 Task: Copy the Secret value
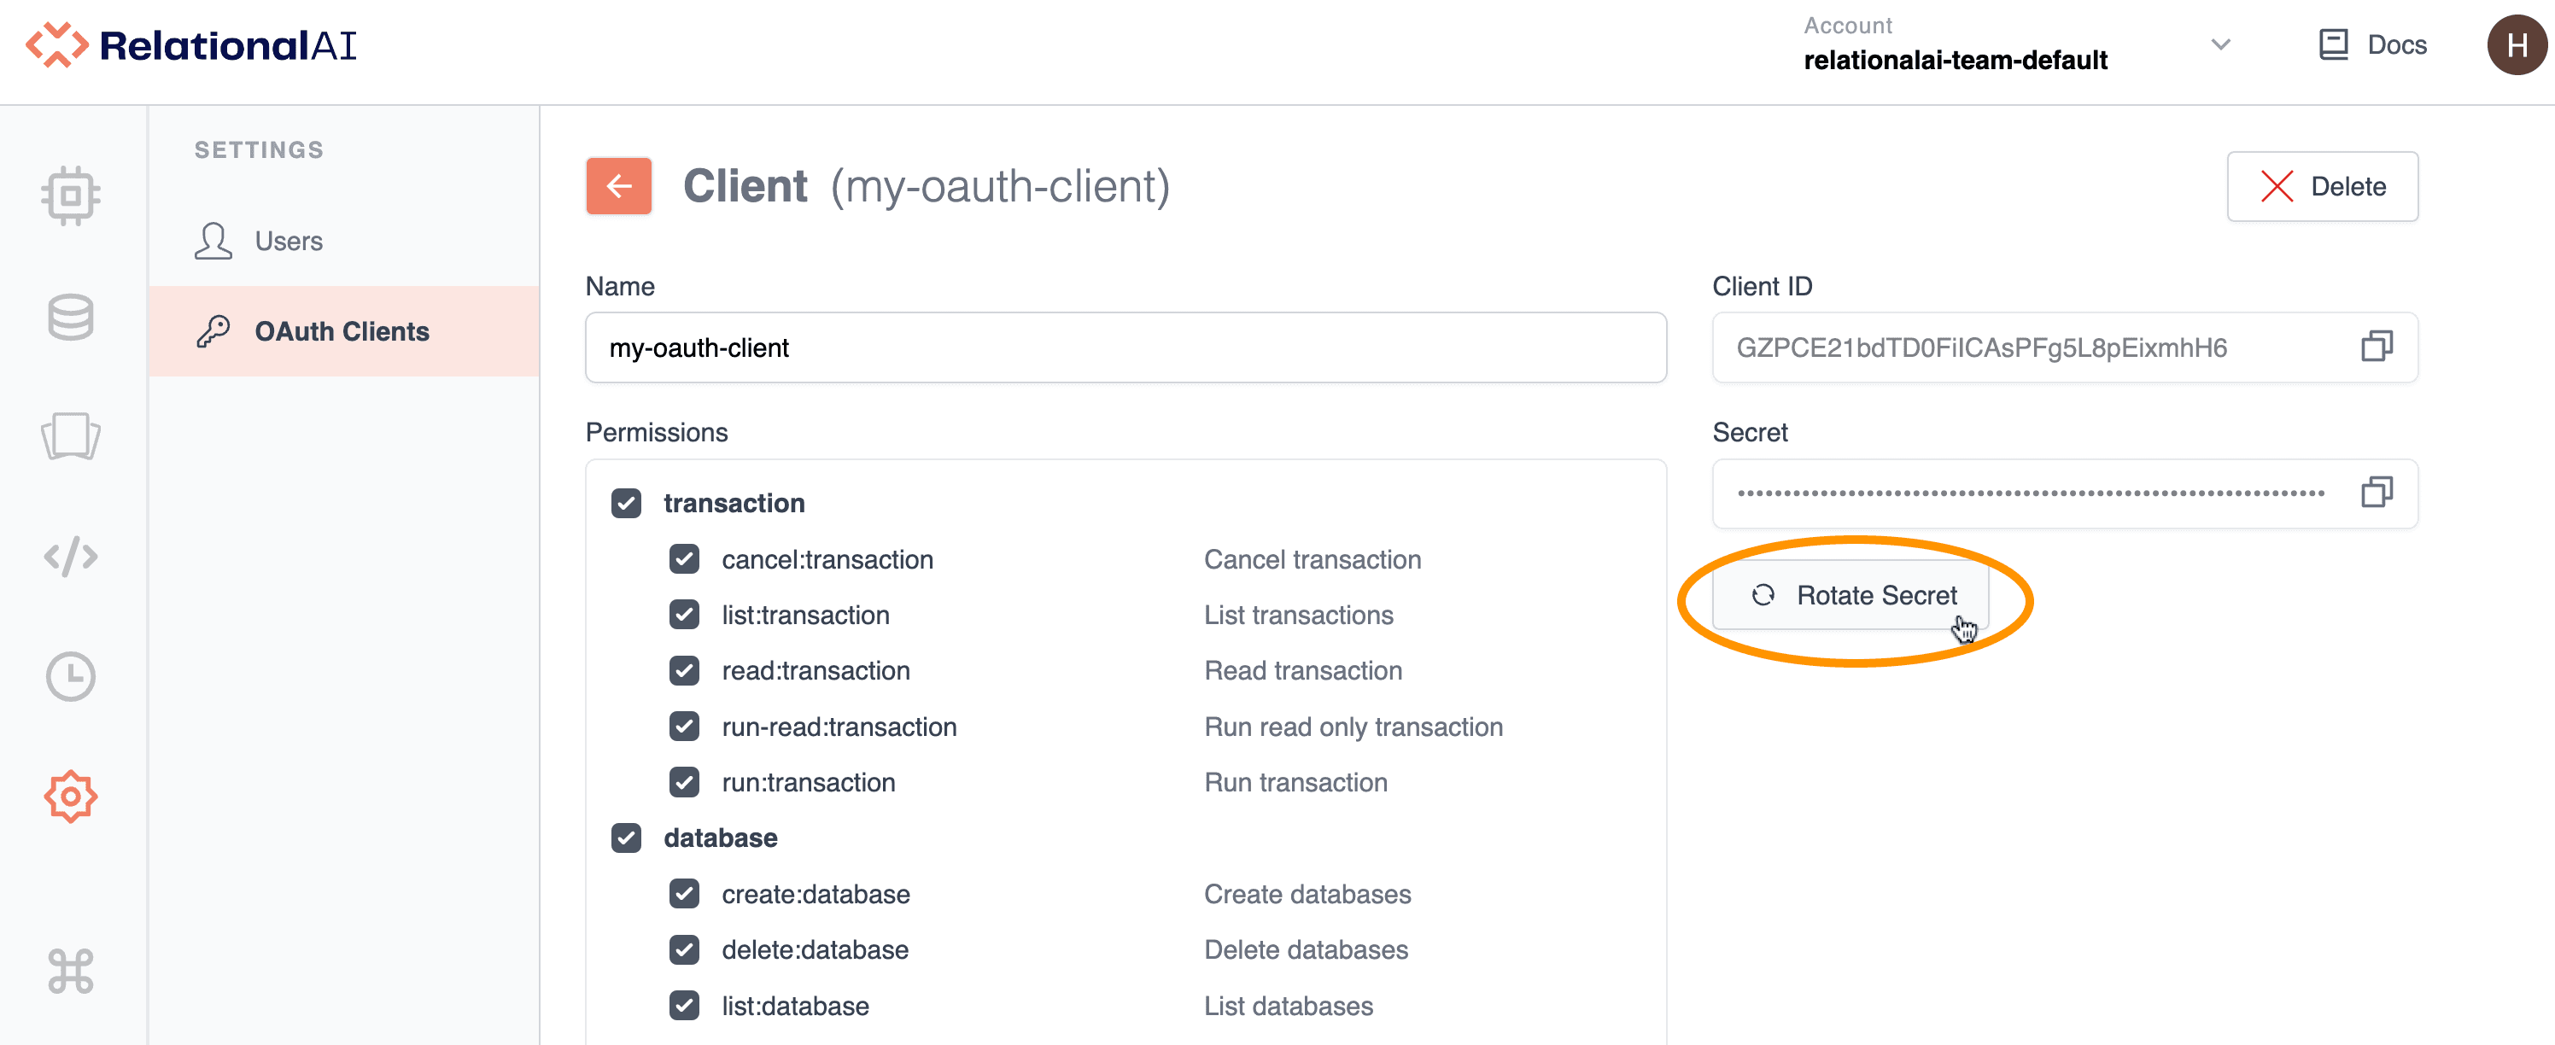point(2377,493)
